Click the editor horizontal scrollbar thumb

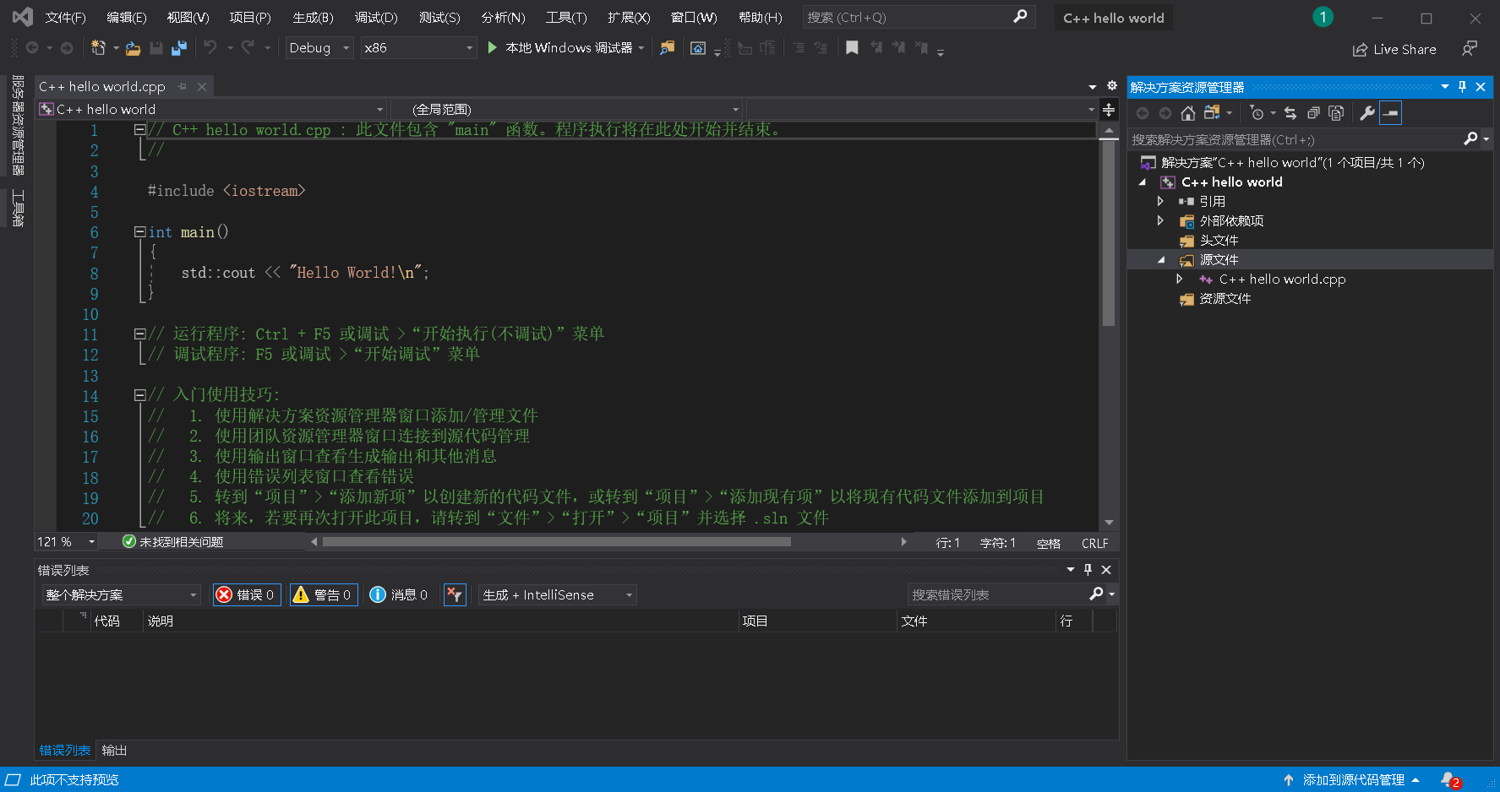pyautogui.click(x=556, y=542)
